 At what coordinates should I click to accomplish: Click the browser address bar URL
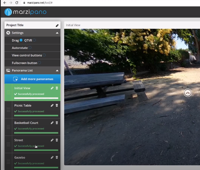point(40,3)
